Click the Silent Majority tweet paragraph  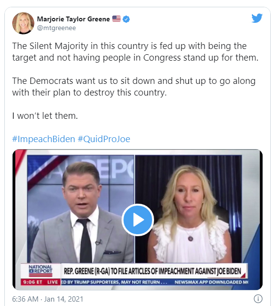135,52
